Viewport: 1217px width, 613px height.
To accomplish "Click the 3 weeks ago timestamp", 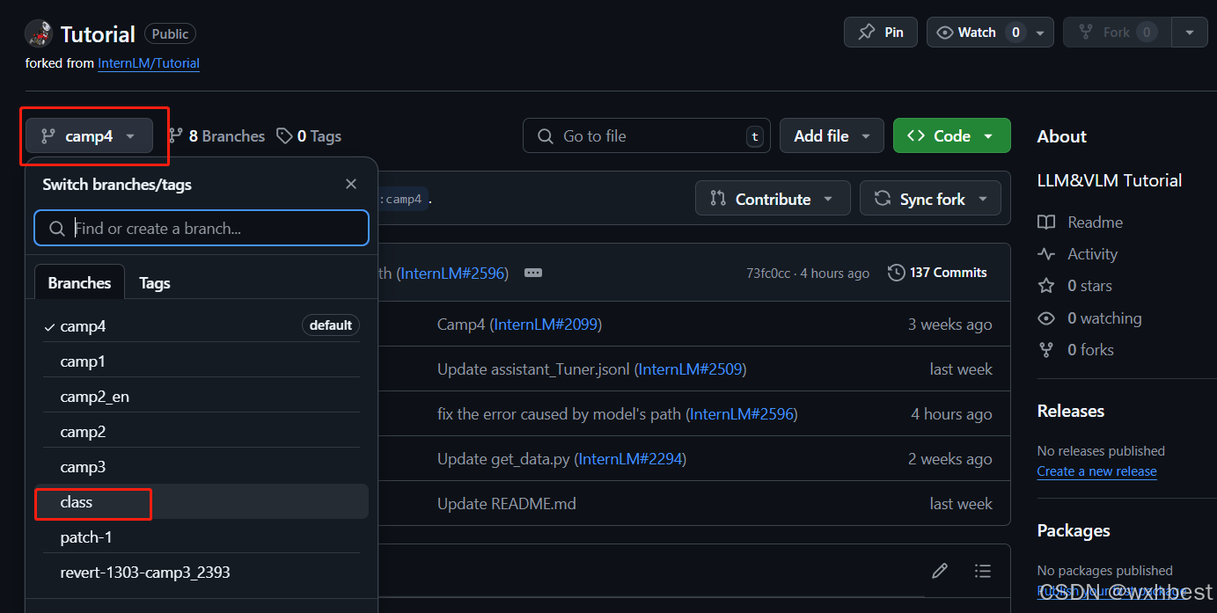I will [x=950, y=325].
